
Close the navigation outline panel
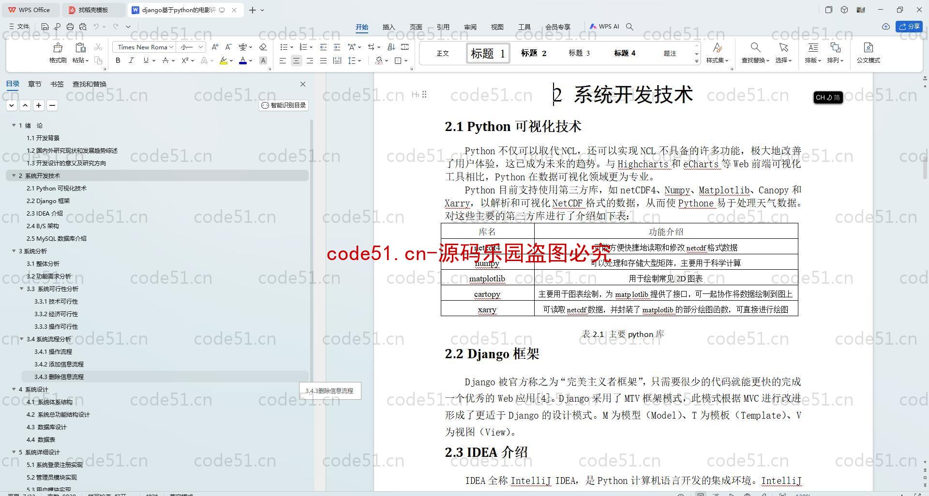tap(303, 84)
